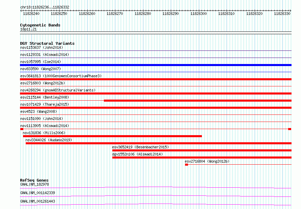Open variant nsv131836 (Mills2006) label
This screenshot has width=301, height=209.
44,133
